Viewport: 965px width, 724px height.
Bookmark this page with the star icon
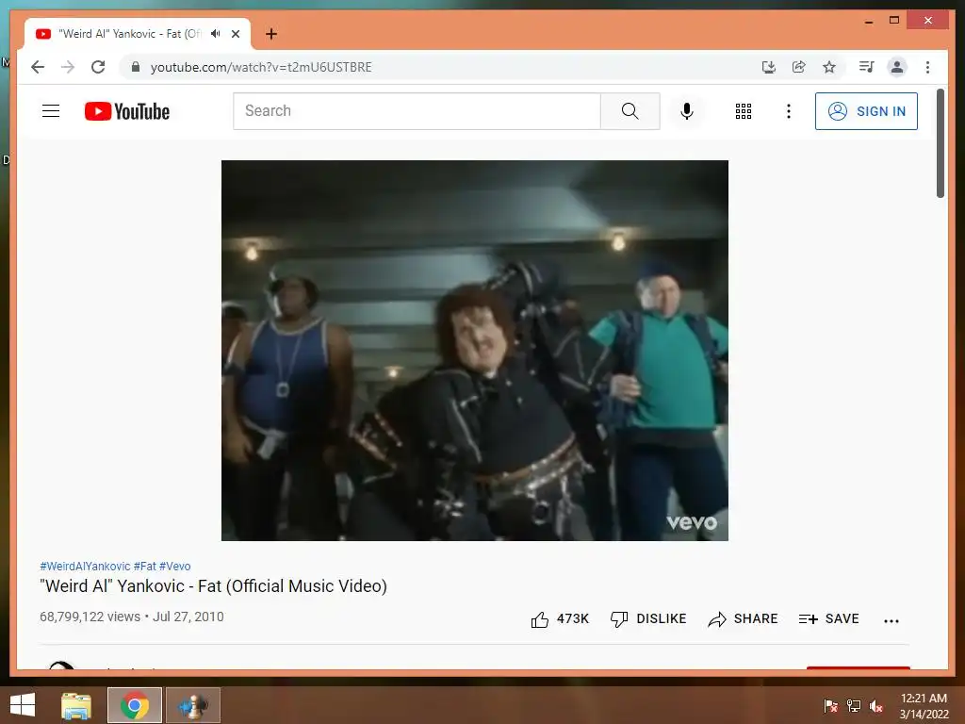click(x=829, y=67)
